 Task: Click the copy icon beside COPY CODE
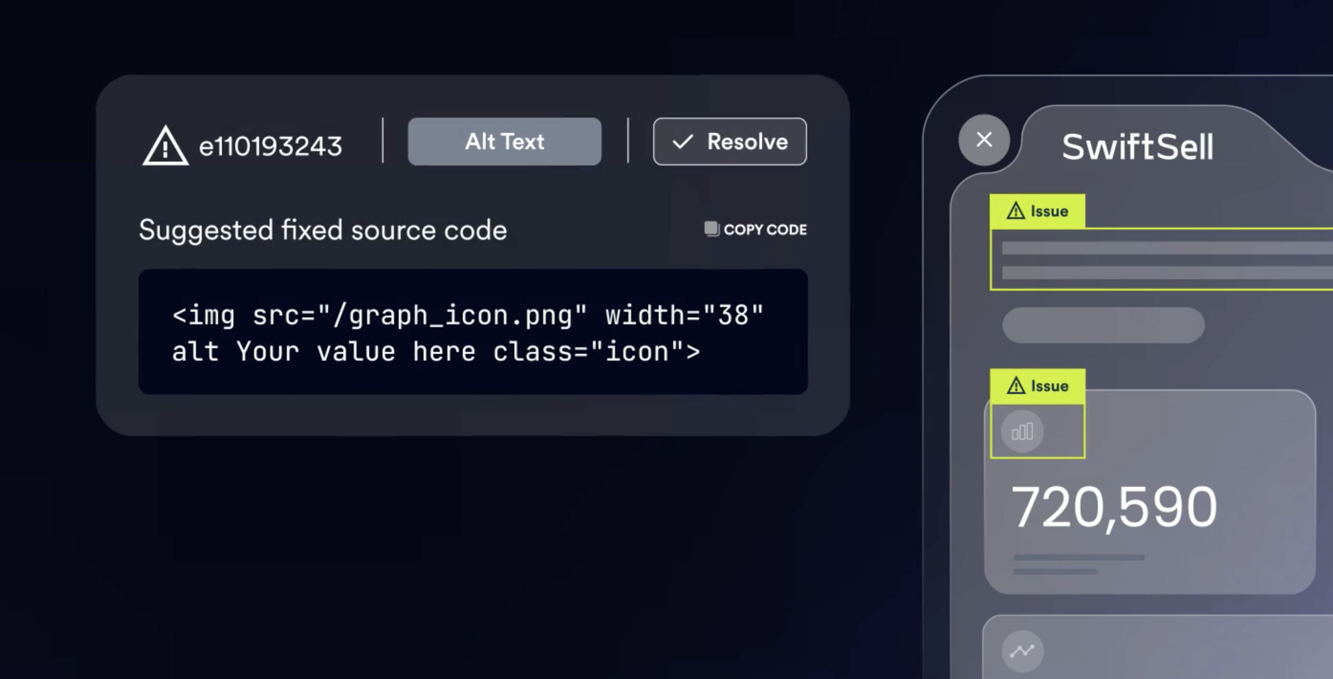point(711,229)
